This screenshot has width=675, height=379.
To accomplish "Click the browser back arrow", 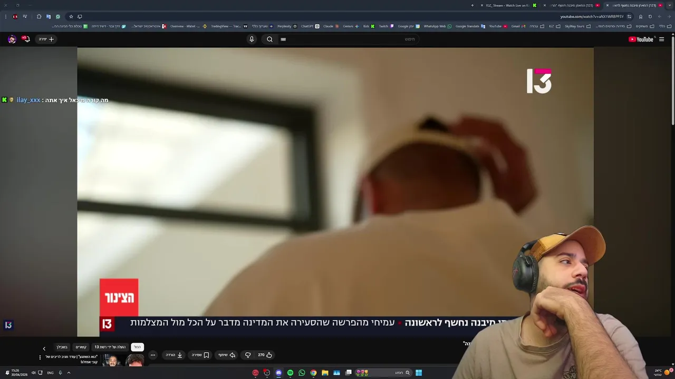I will tap(669, 16).
